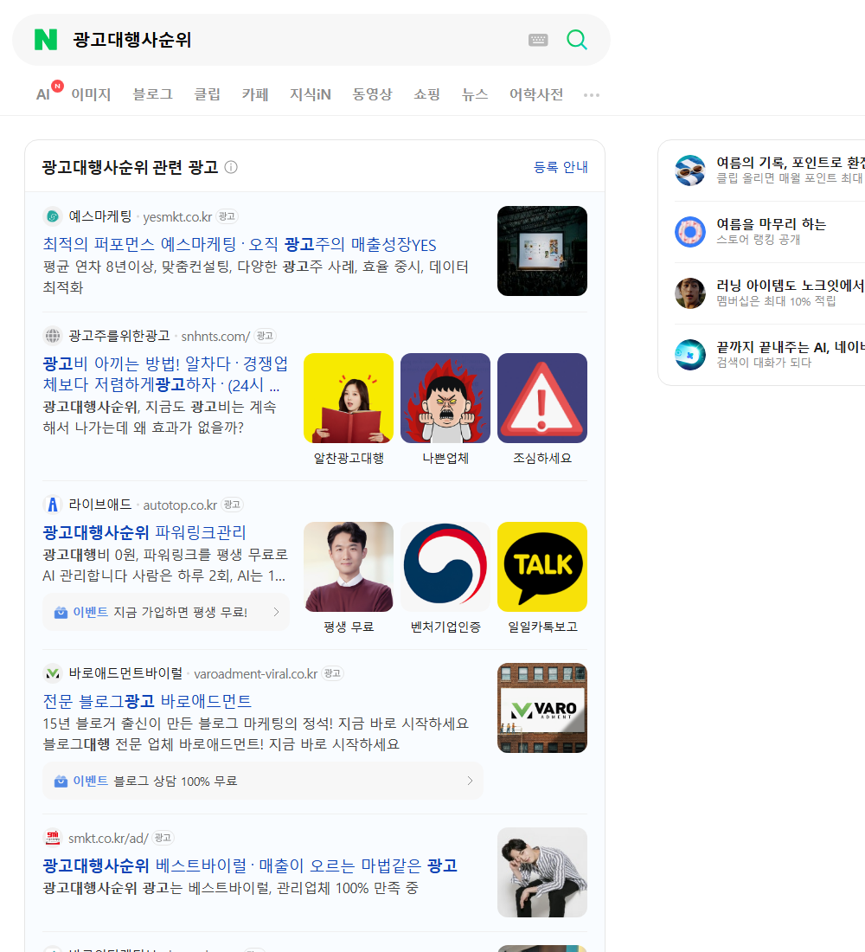Click the 조심하세요 warning triangle image
The width and height of the screenshot is (865, 952).
click(542, 398)
